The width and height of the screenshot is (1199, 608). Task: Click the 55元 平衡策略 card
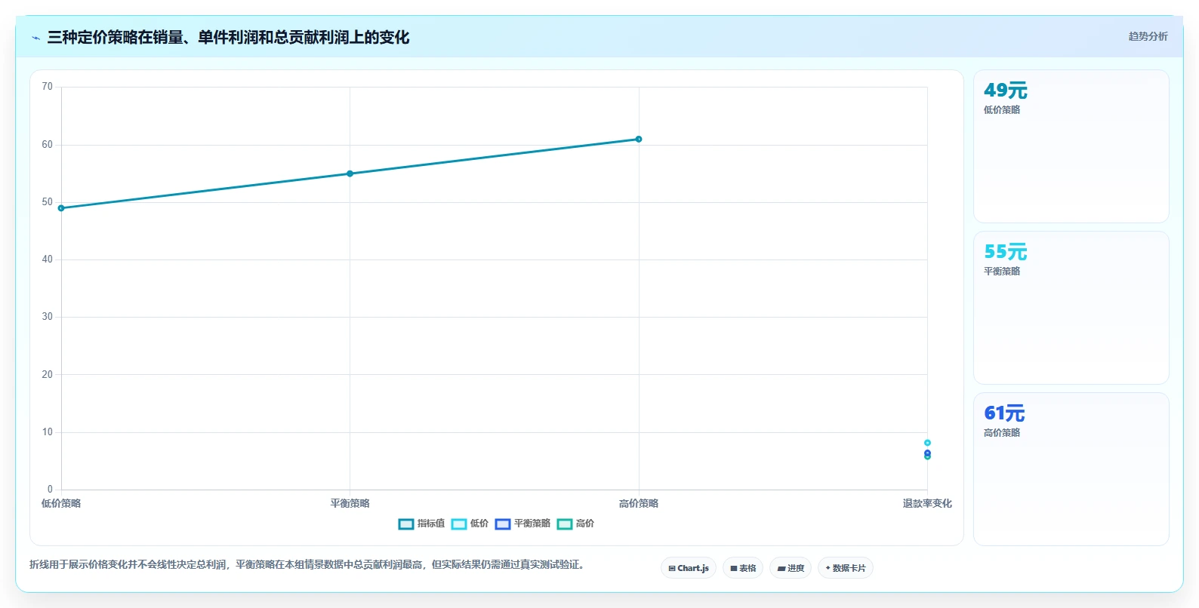coord(1071,308)
